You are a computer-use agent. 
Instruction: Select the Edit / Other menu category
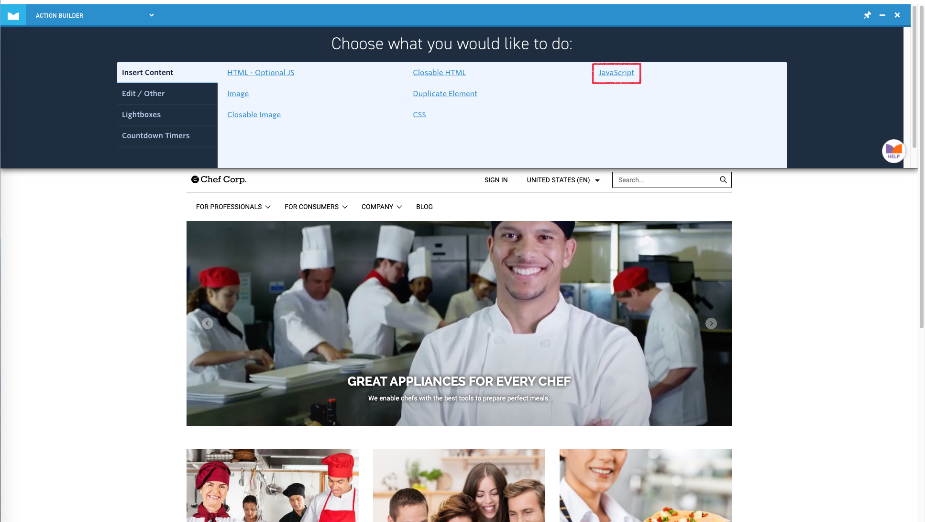(x=143, y=93)
